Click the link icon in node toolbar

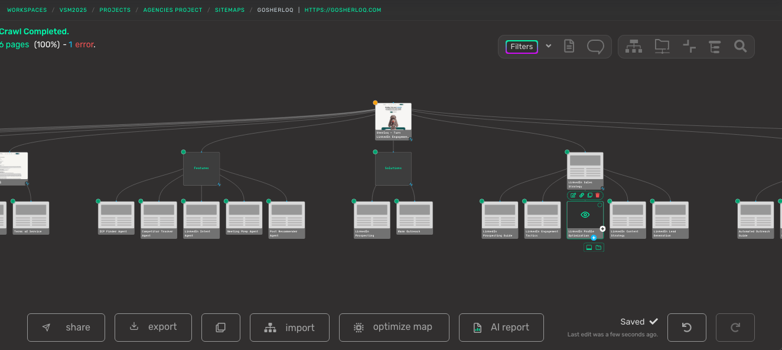point(581,195)
